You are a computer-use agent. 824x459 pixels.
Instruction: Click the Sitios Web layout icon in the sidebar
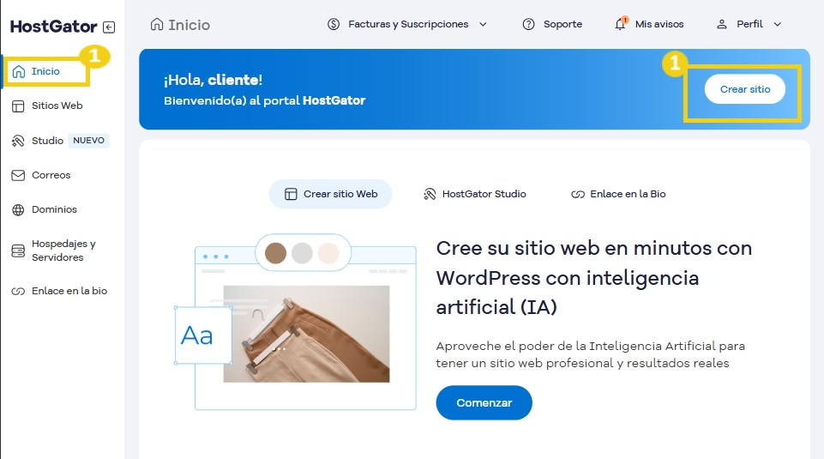pos(18,106)
